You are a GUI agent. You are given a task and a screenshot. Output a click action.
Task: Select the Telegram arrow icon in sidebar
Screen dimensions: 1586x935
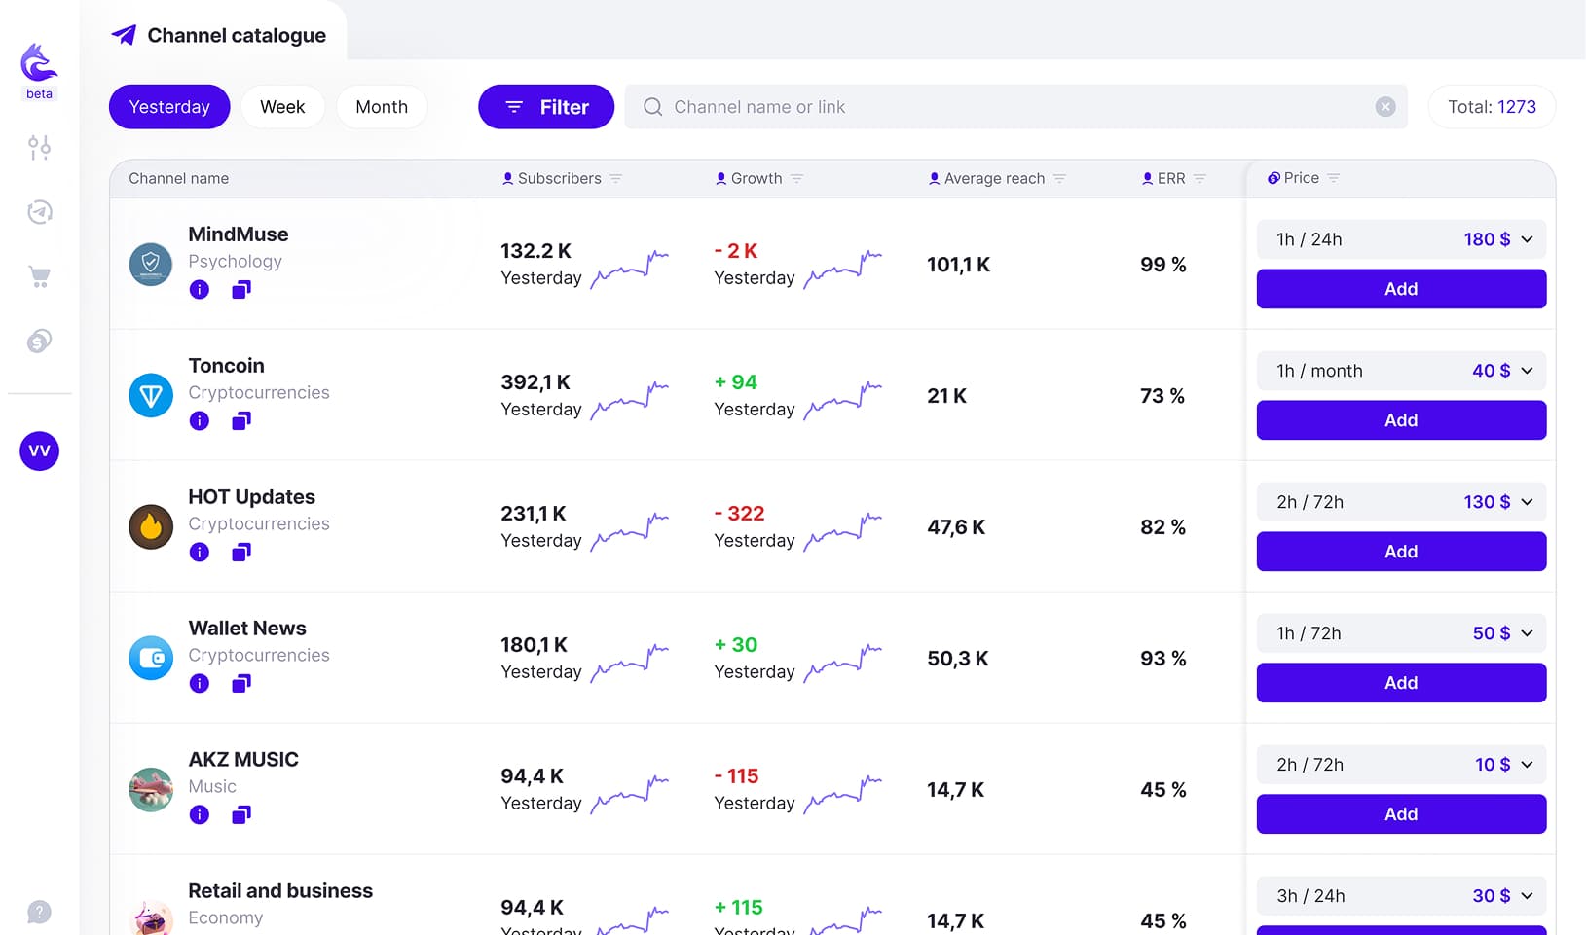(39, 212)
